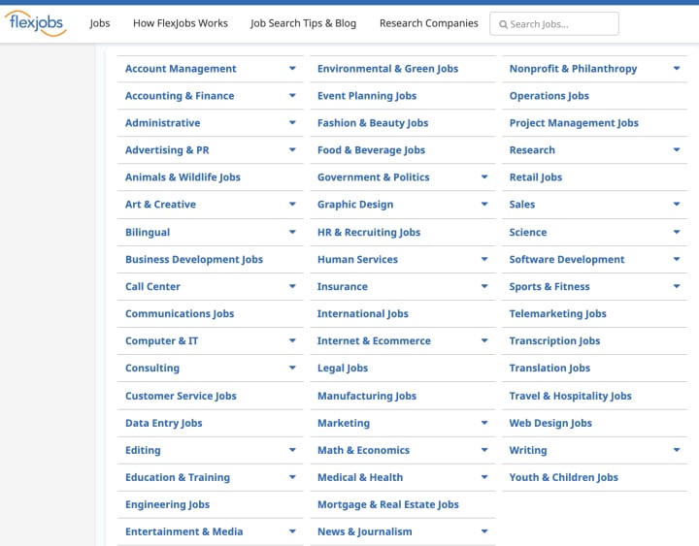The height and width of the screenshot is (546, 699).
Task: Expand the Computer & IT arrow
Action: pyautogui.click(x=292, y=340)
